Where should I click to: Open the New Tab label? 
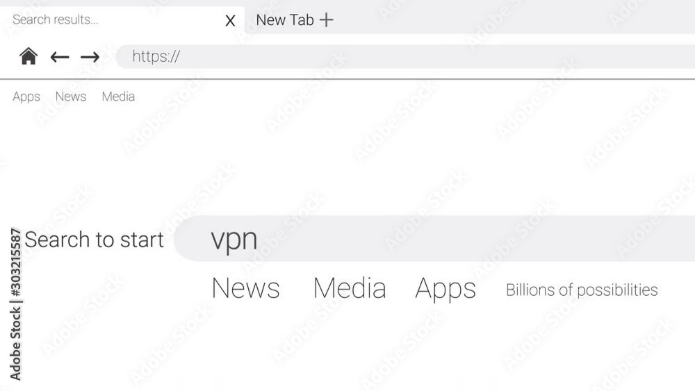[285, 20]
